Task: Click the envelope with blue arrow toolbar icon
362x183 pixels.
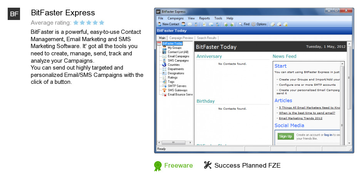Action: click(x=211, y=24)
